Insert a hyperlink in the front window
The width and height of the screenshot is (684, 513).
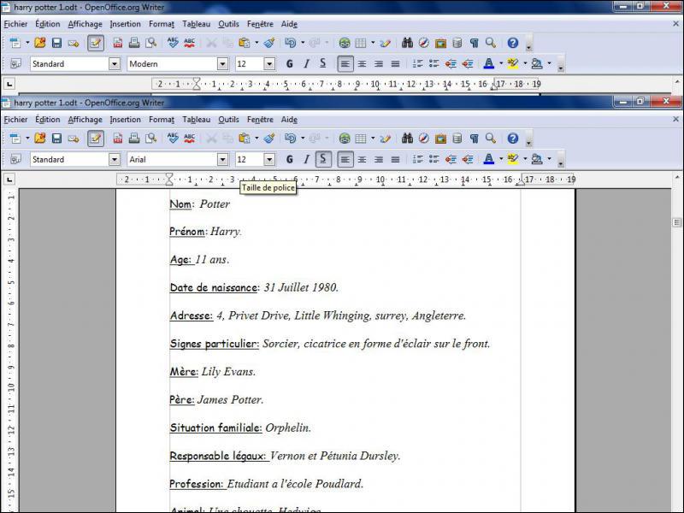345,139
